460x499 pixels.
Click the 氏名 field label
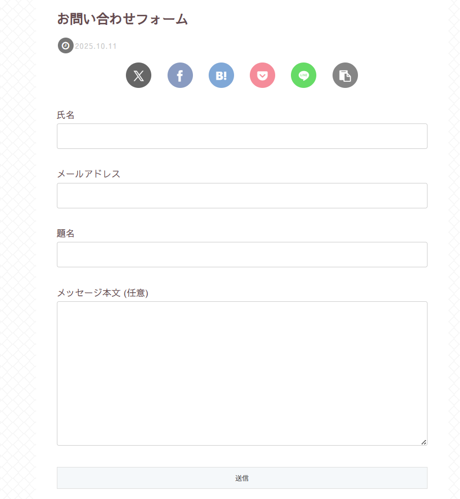[65, 115]
